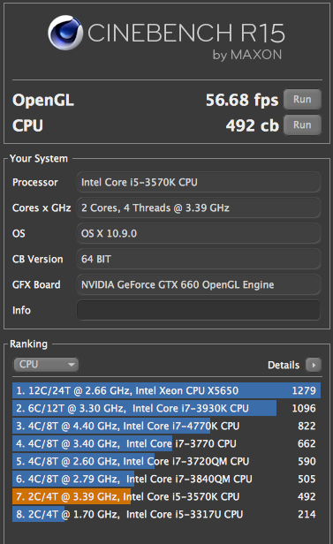Image resolution: width=333 pixels, height=544 pixels.
Task: Select the Core i7-3930K ranking entry
Action: tap(166, 408)
